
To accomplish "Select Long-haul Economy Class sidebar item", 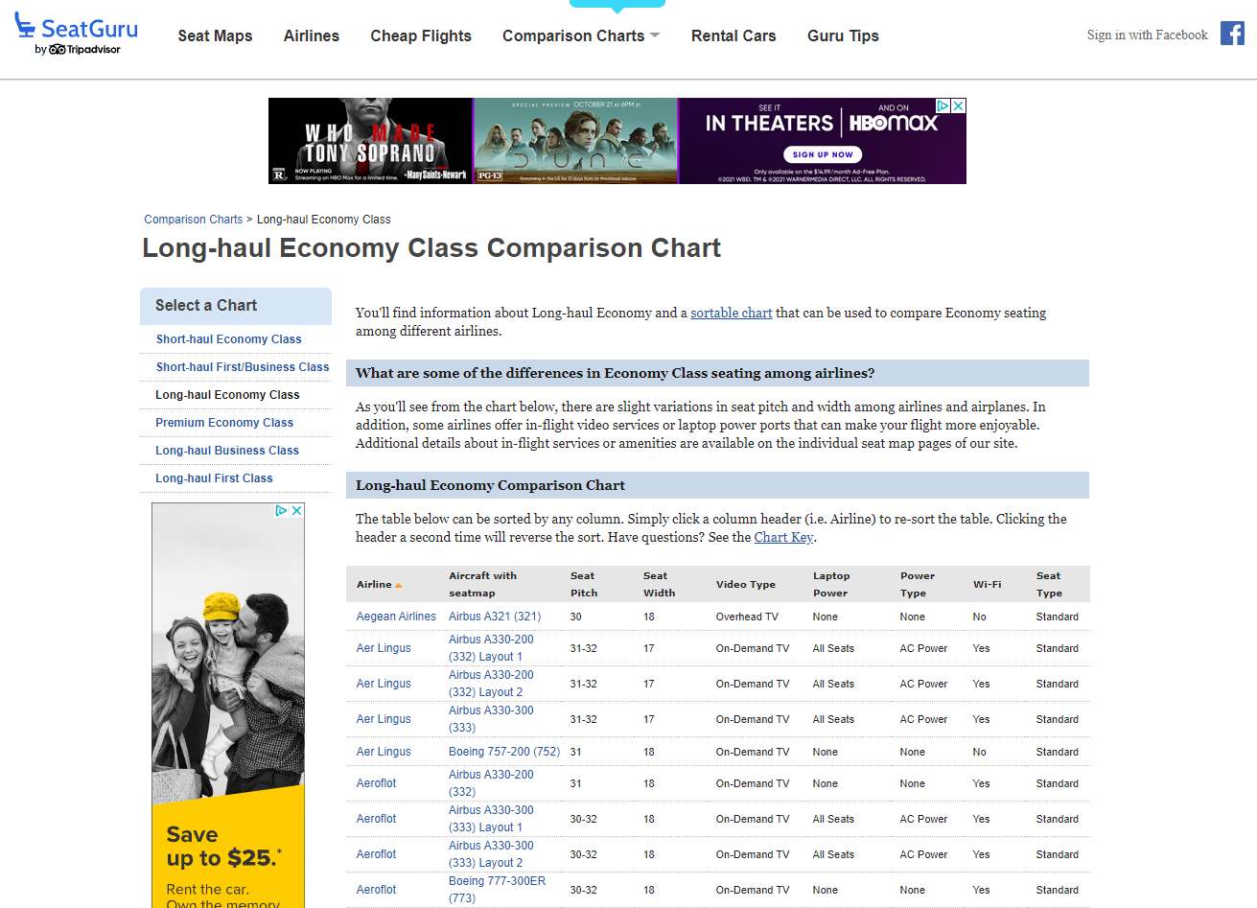I will click(x=227, y=395).
